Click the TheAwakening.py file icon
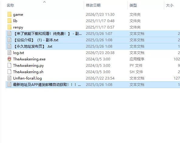 pyautogui.click(x=9, y=66)
